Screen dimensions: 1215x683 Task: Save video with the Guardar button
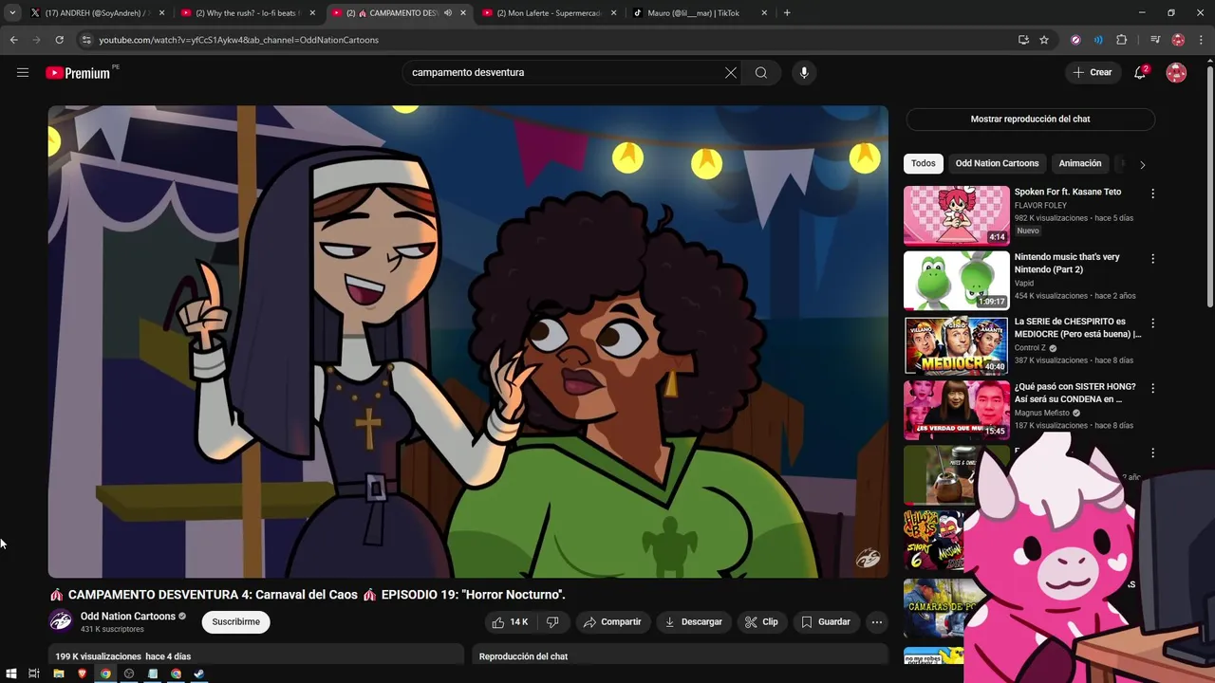point(826,622)
